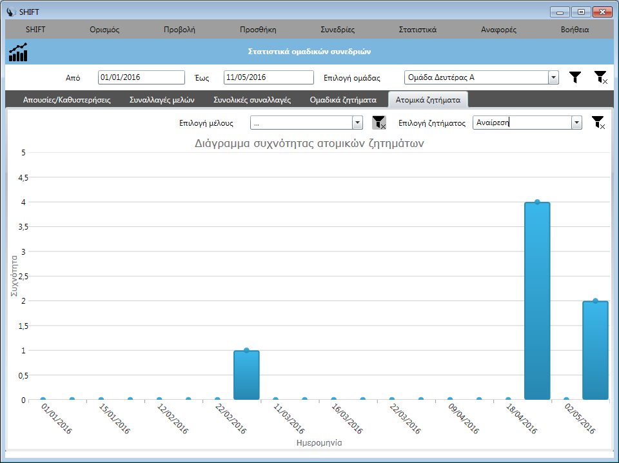Switch to the Απουσίες/Καθυστερήσεις tab
619x463 pixels.
pyautogui.click(x=66, y=100)
